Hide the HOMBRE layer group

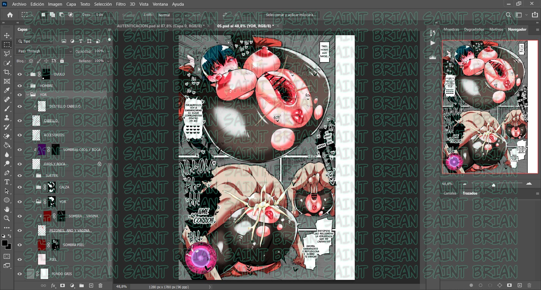(x=20, y=86)
